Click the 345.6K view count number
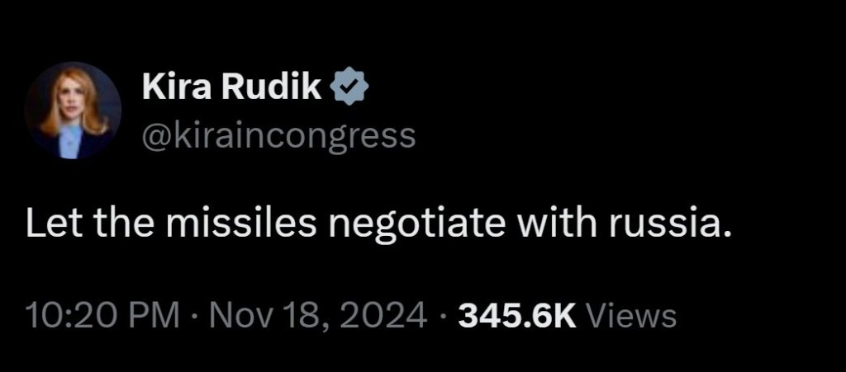This screenshot has height=372, width=846. coord(519,315)
